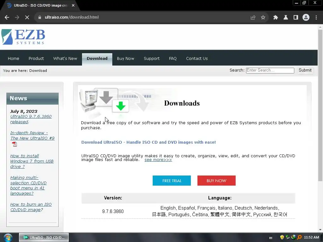
Task: Bookmark this page with the star icon
Action: click(263, 18)
